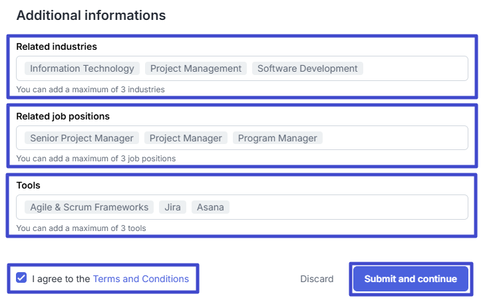
Task: Uncheck the agree to terms checkbox
Action: [x=21, y=279]
